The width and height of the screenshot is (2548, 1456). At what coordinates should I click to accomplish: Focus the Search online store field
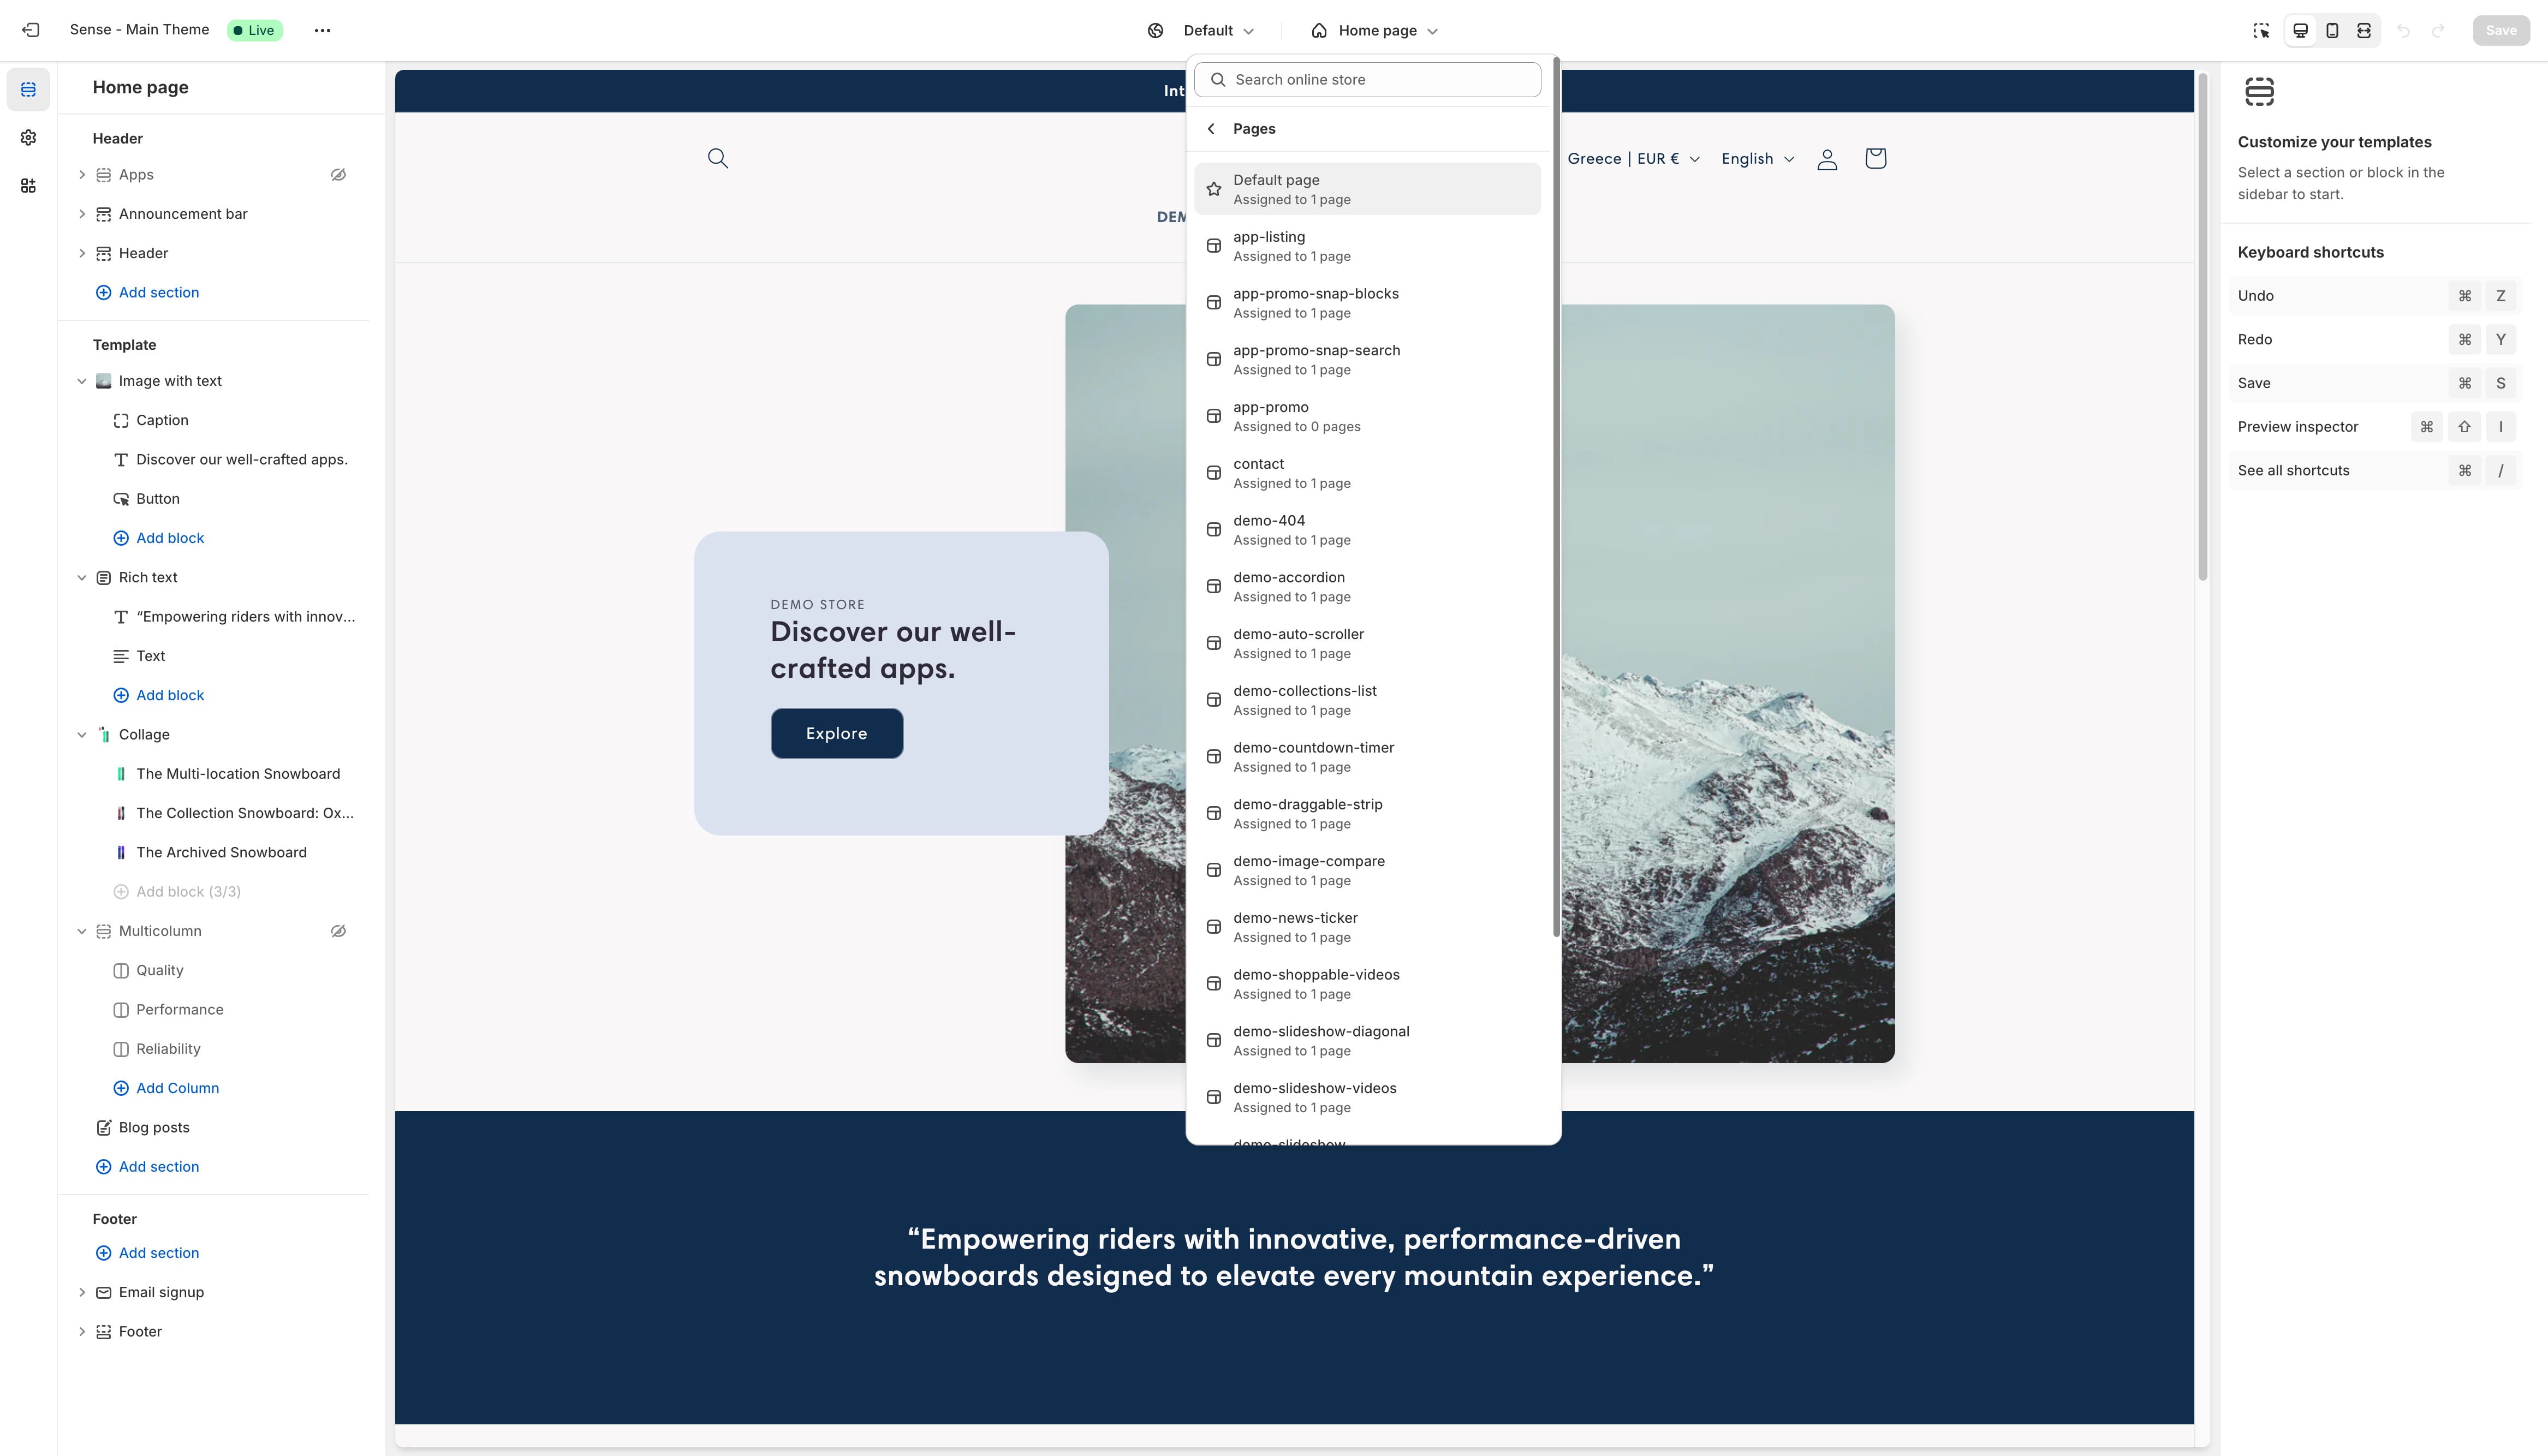1367,80
